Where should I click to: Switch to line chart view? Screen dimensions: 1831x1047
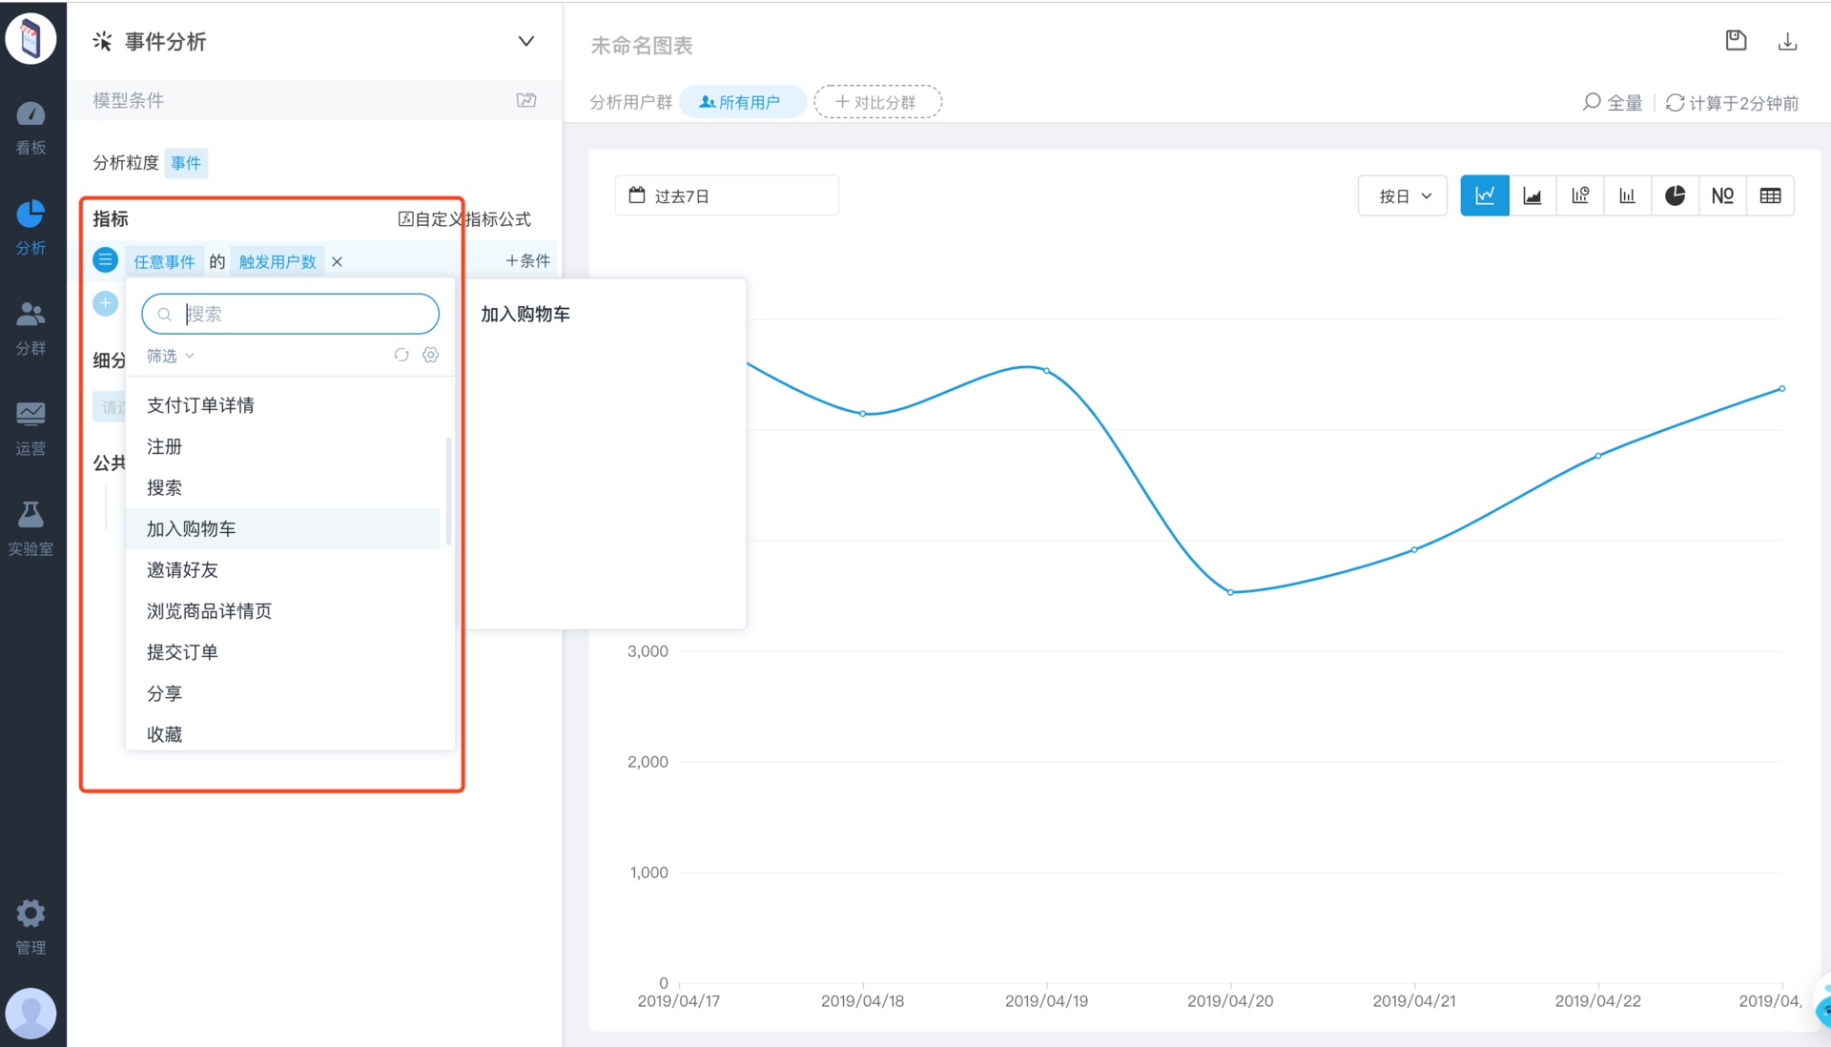(x=1484, y=195)
